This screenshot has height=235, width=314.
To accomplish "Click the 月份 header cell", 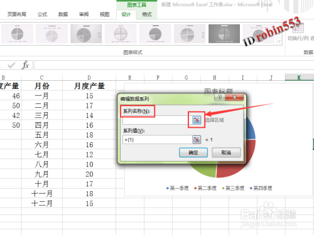I will coord(42,86).
